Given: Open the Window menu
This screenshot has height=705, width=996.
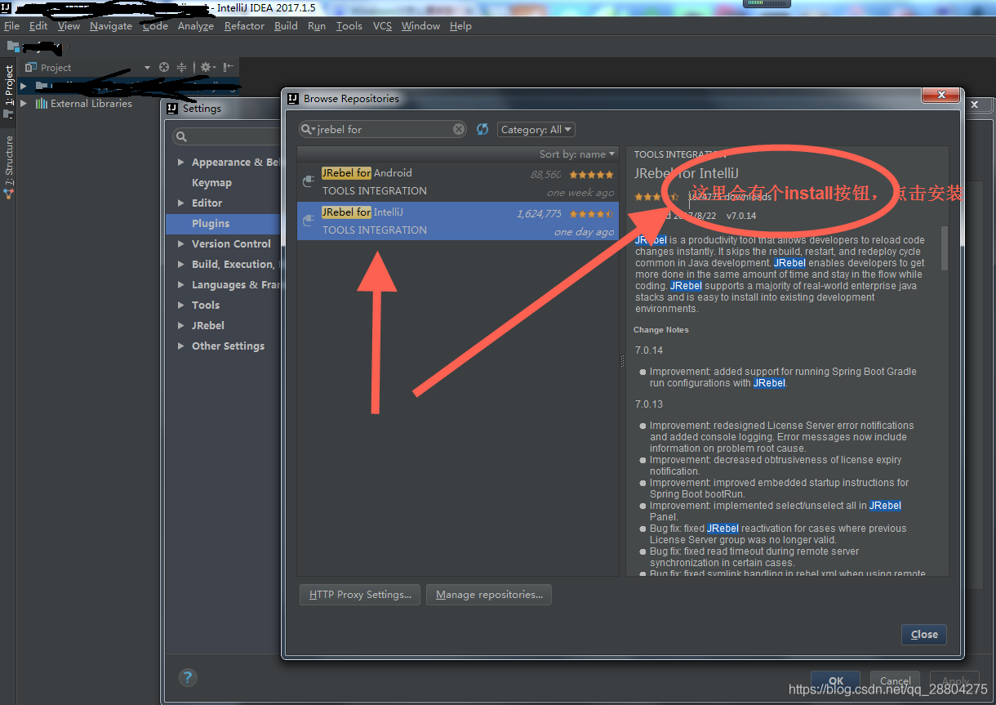Looking at the screenshot, I should tap(420, 26).
